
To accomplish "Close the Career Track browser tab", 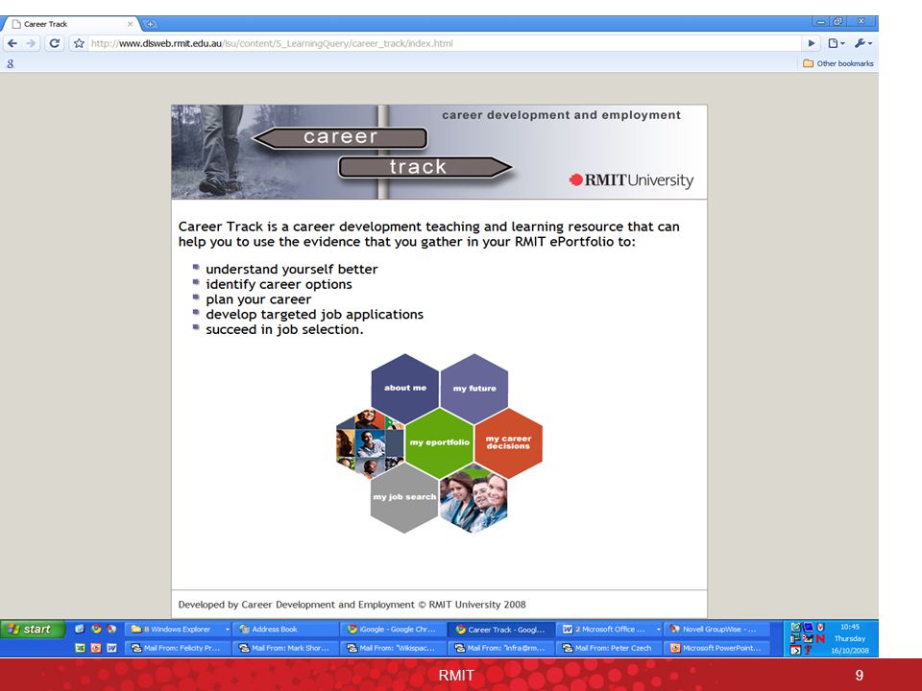I will pos(130,24).
